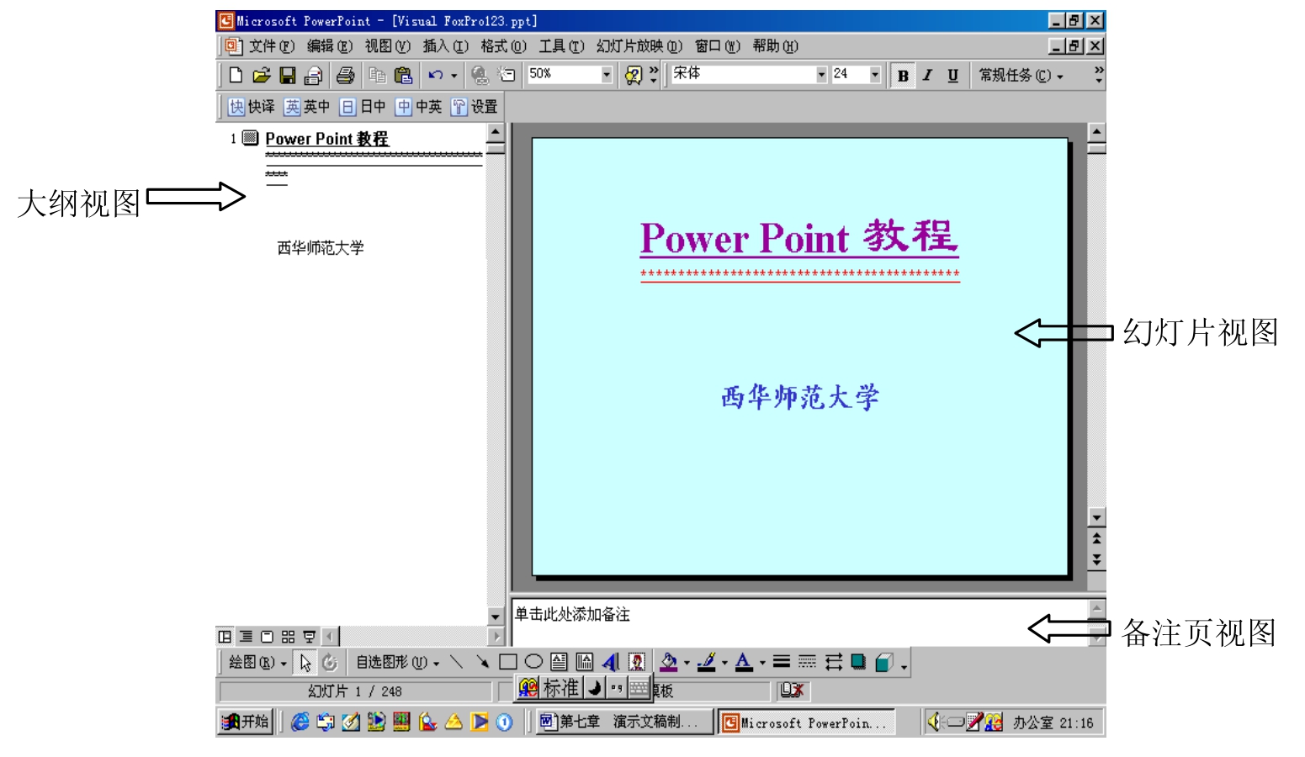Screen dimensions: 1305x757
Task: Click the Select Objects pointer tool
Action: click(x=305, y=663)
